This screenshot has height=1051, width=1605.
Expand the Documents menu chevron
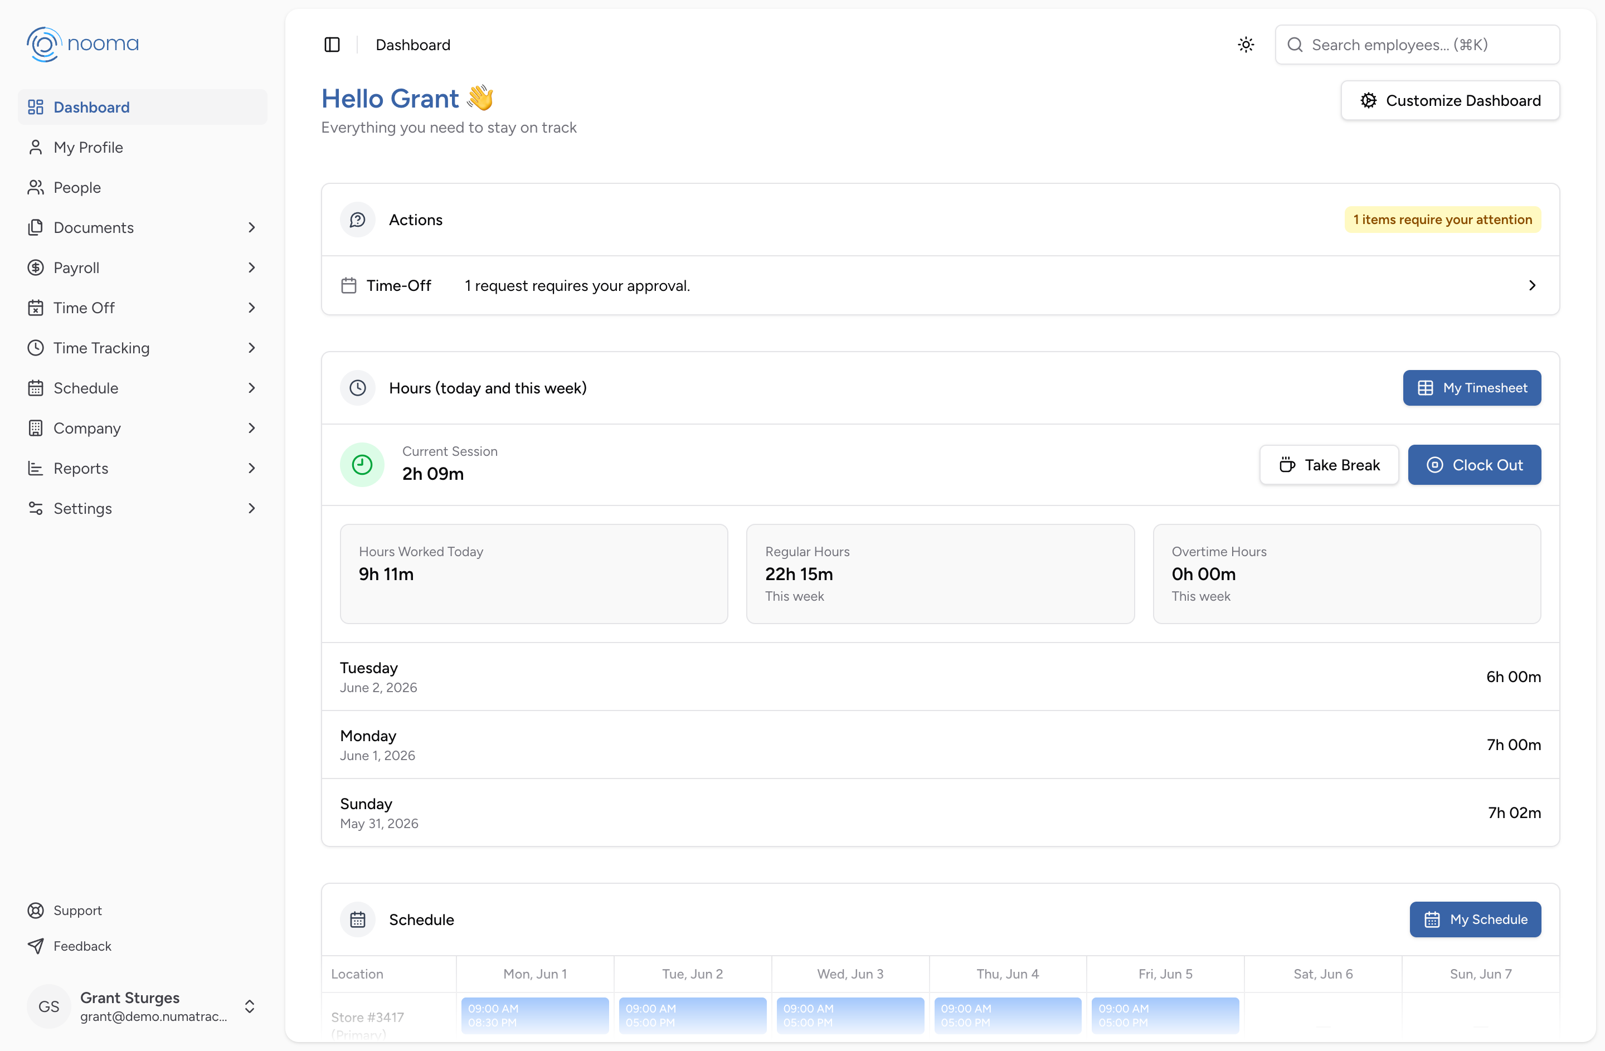251,227
